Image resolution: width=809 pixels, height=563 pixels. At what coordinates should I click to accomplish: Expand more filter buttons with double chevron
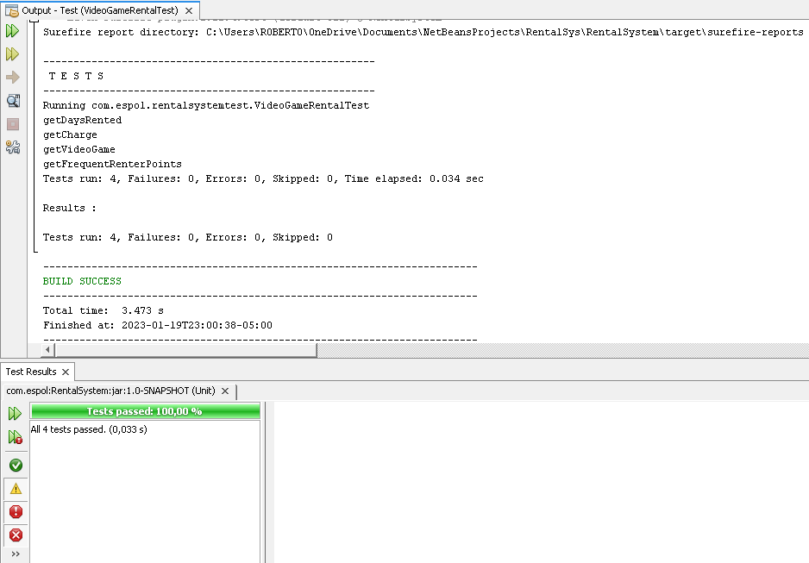(15, 554)
